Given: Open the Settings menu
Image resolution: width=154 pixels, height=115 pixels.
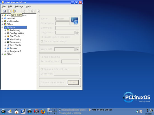Looking at the screenshot, I should pyautogui.click(x=19, y=6).
